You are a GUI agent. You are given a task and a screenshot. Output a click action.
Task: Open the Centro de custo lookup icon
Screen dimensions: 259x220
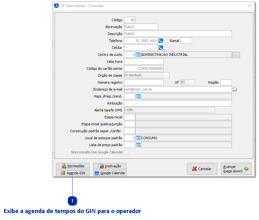pyautogui.click(x=138, y=55)
